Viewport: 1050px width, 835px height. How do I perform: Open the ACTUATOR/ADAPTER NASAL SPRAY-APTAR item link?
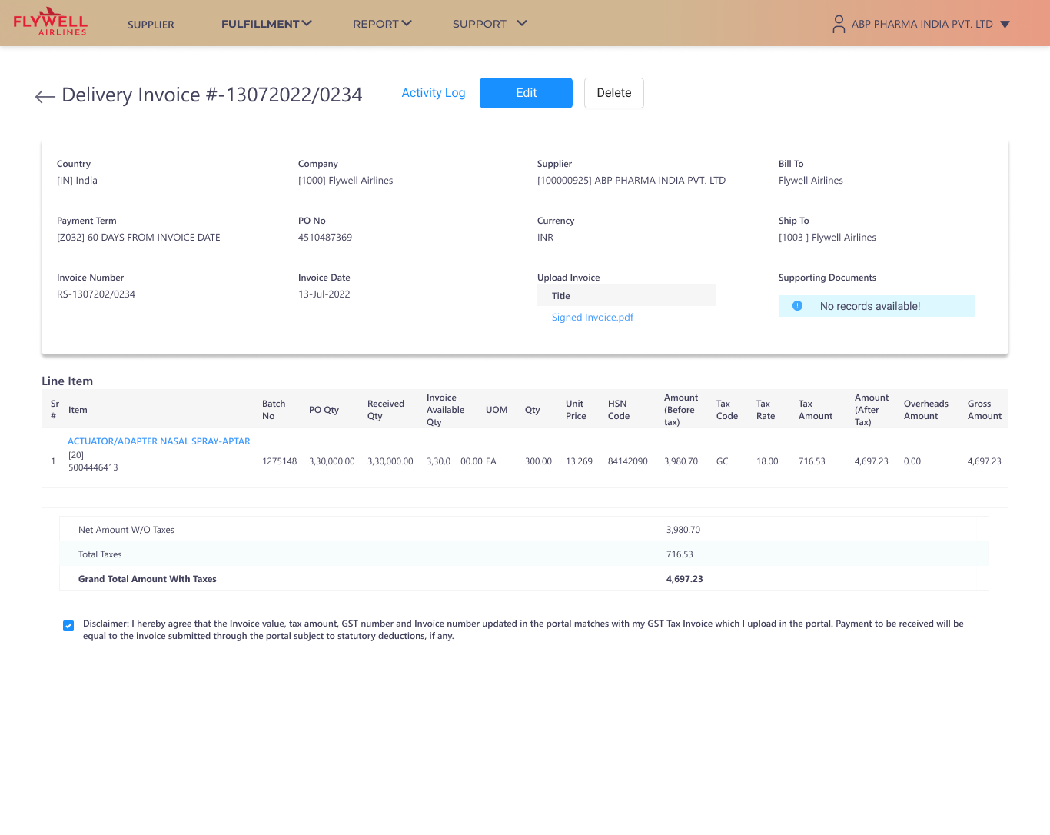pyautogui.click(x=158, y=441)
